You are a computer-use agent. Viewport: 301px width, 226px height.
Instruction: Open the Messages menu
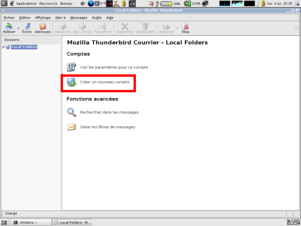pos(79,17)
